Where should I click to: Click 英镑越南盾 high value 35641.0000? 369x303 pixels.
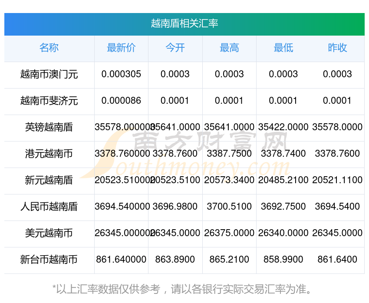(x=229, y=127)
